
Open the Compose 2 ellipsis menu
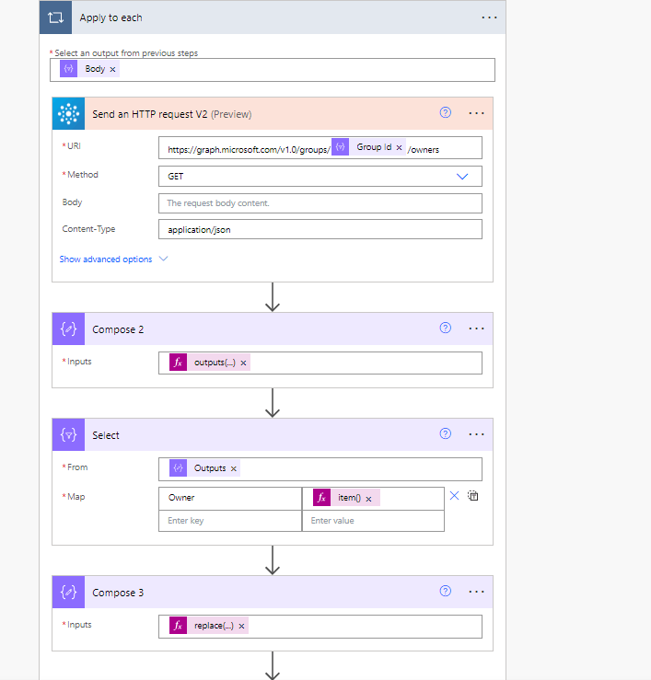click(x=476, y=328)
